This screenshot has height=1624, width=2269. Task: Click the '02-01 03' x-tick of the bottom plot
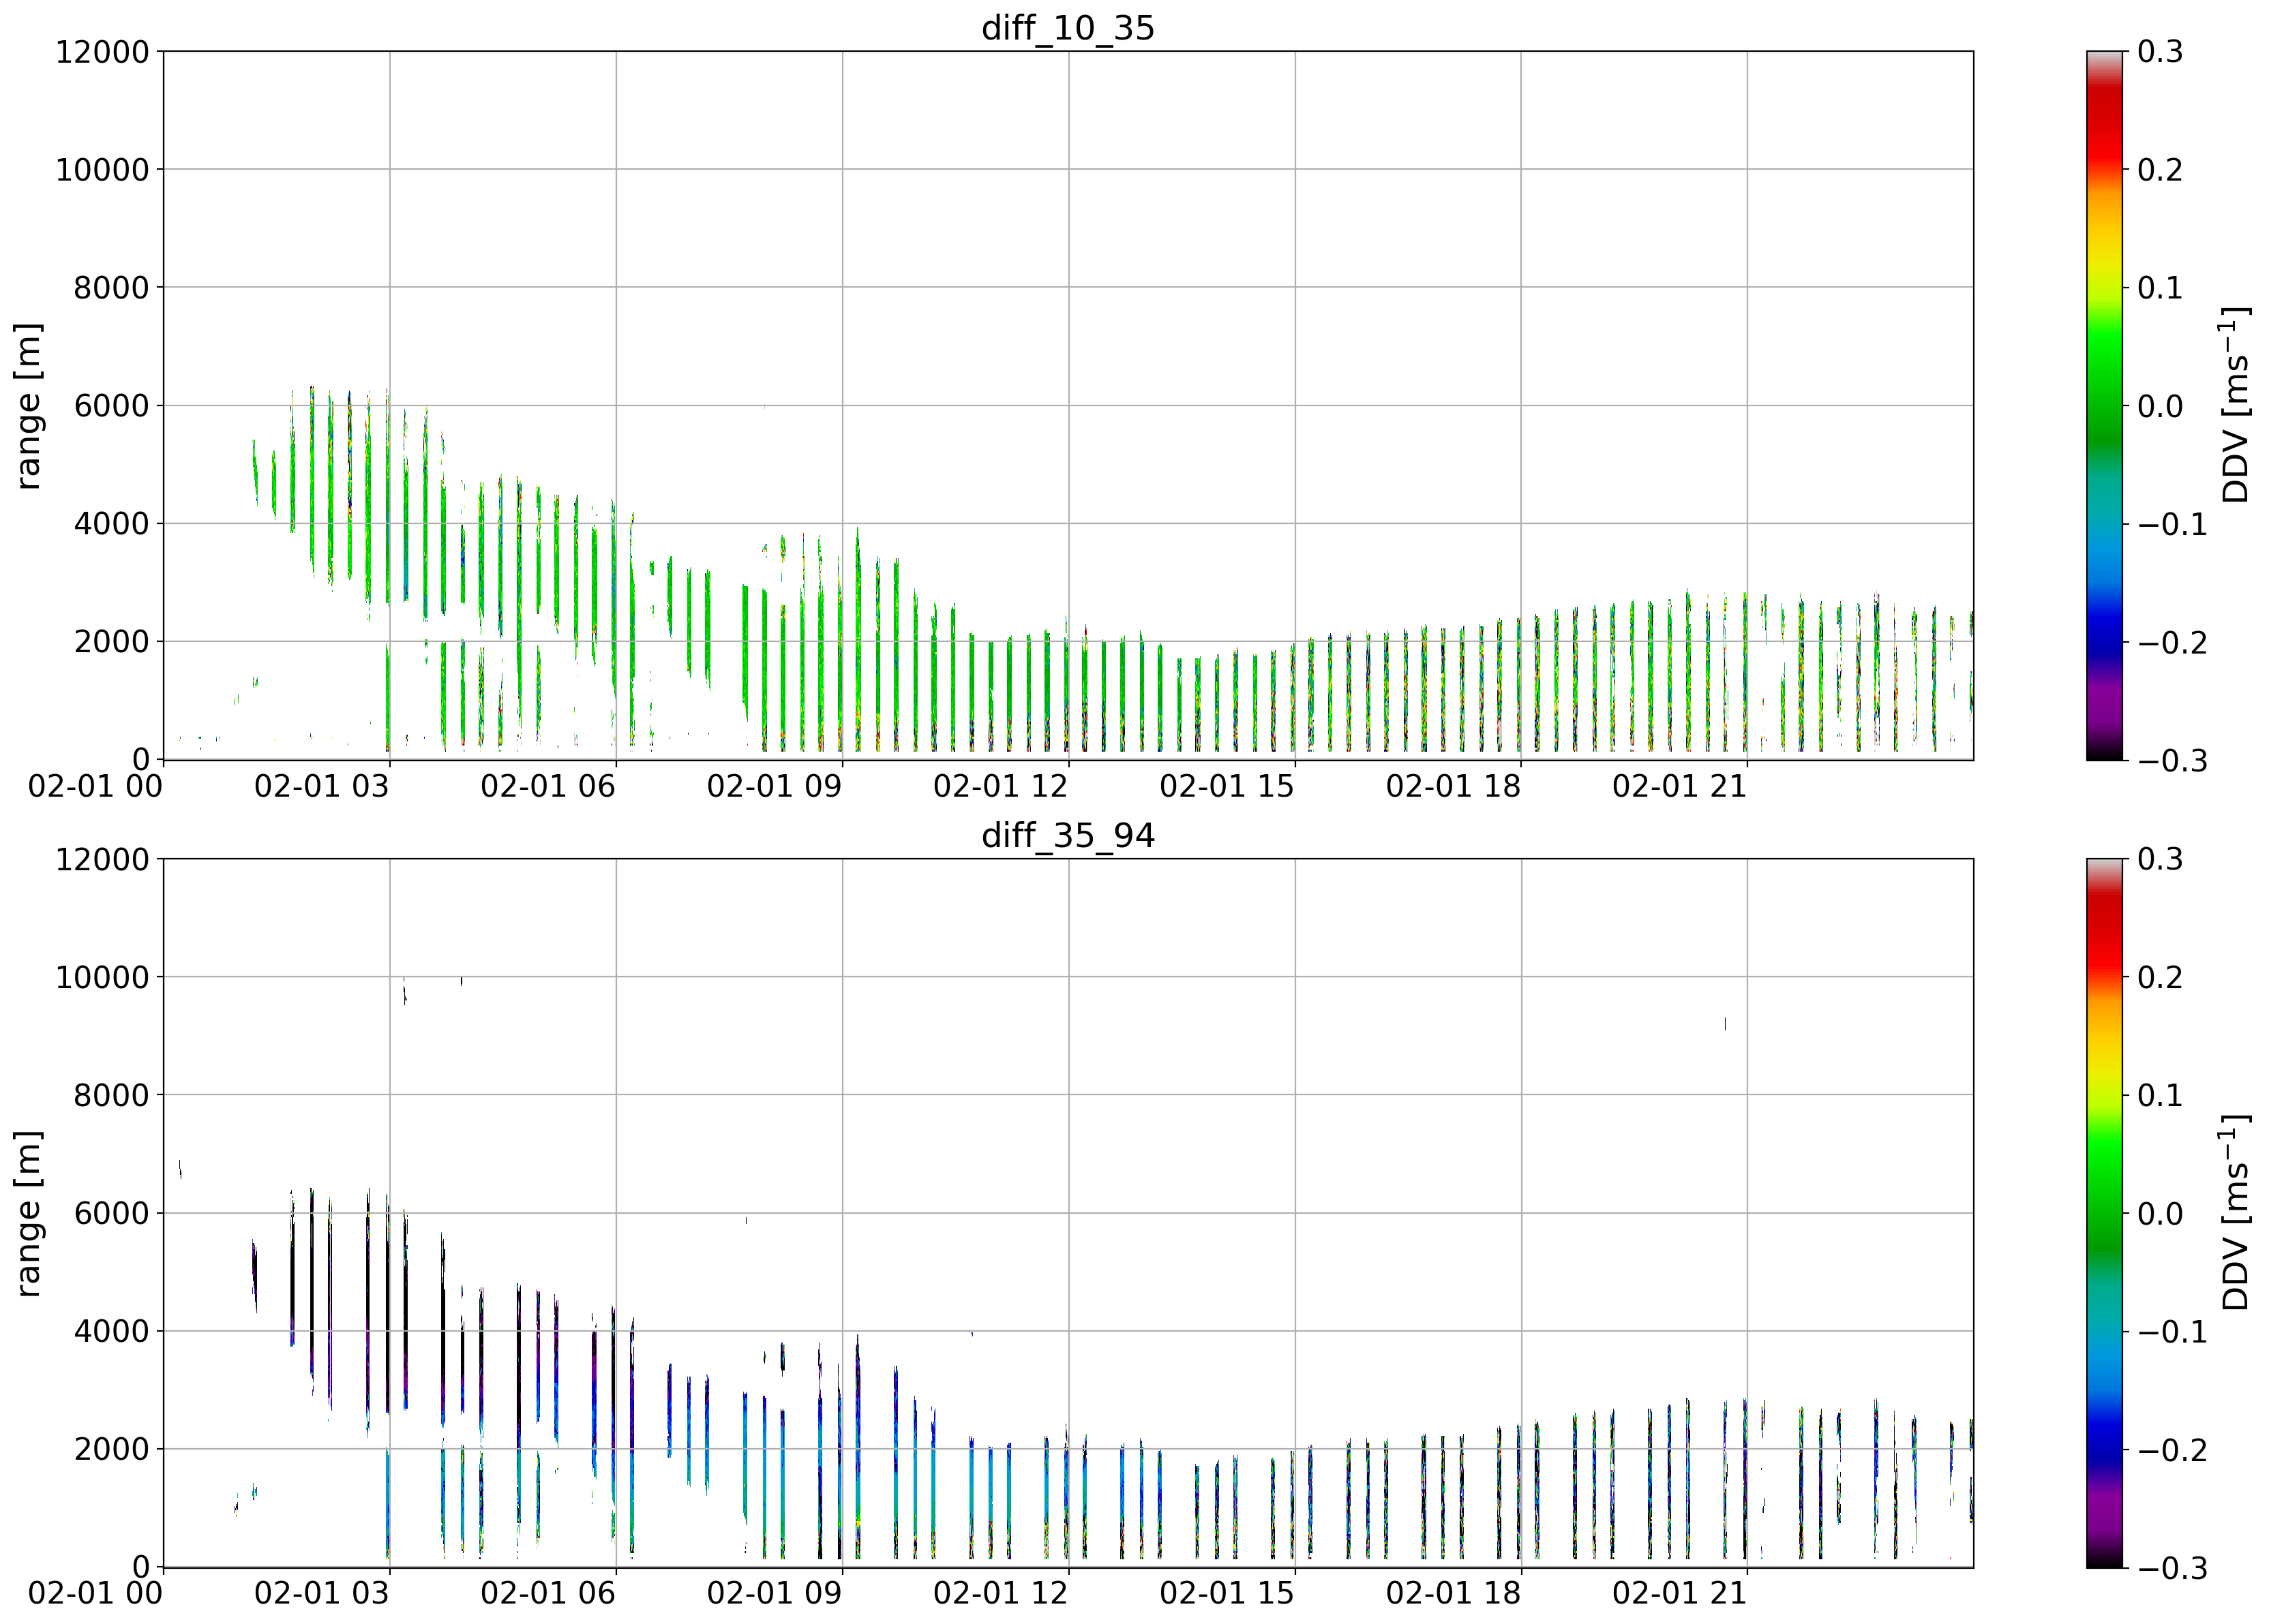click(321, 1593)
